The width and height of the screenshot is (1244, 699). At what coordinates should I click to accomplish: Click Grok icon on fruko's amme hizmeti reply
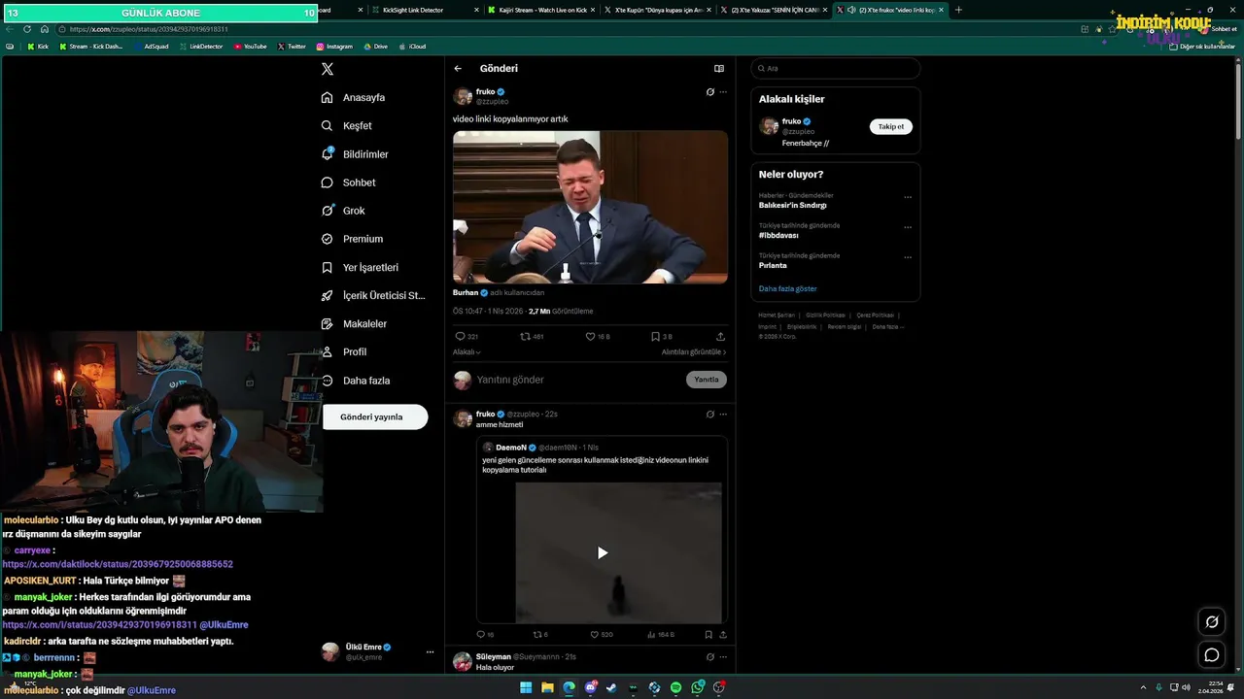710,415
